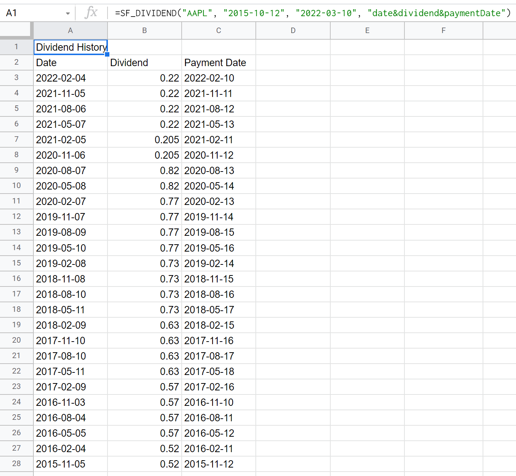Select payment date 2020-05-14 cell
Image resolution: width=516 pixels, height=476 pixels.
(219, 186)
